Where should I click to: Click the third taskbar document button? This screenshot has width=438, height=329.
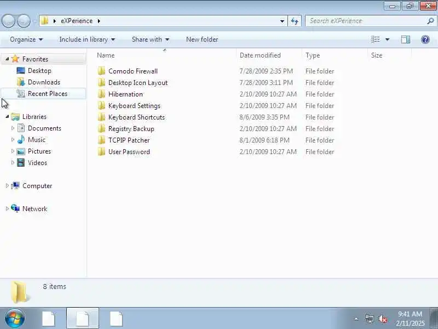tap(116, 319)
